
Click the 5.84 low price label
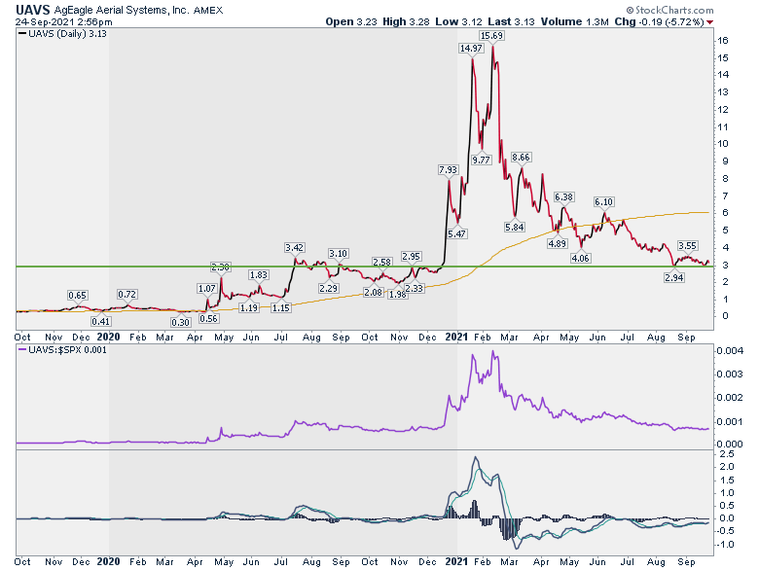pyautogui.click(x=514, y=228)
